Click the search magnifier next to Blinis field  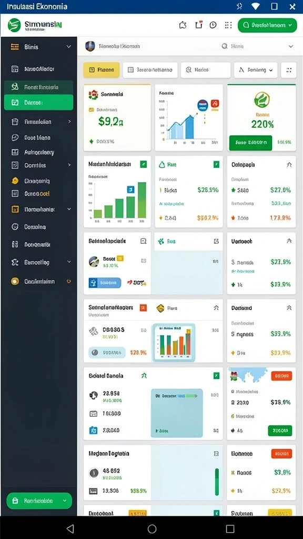[225, 46]
